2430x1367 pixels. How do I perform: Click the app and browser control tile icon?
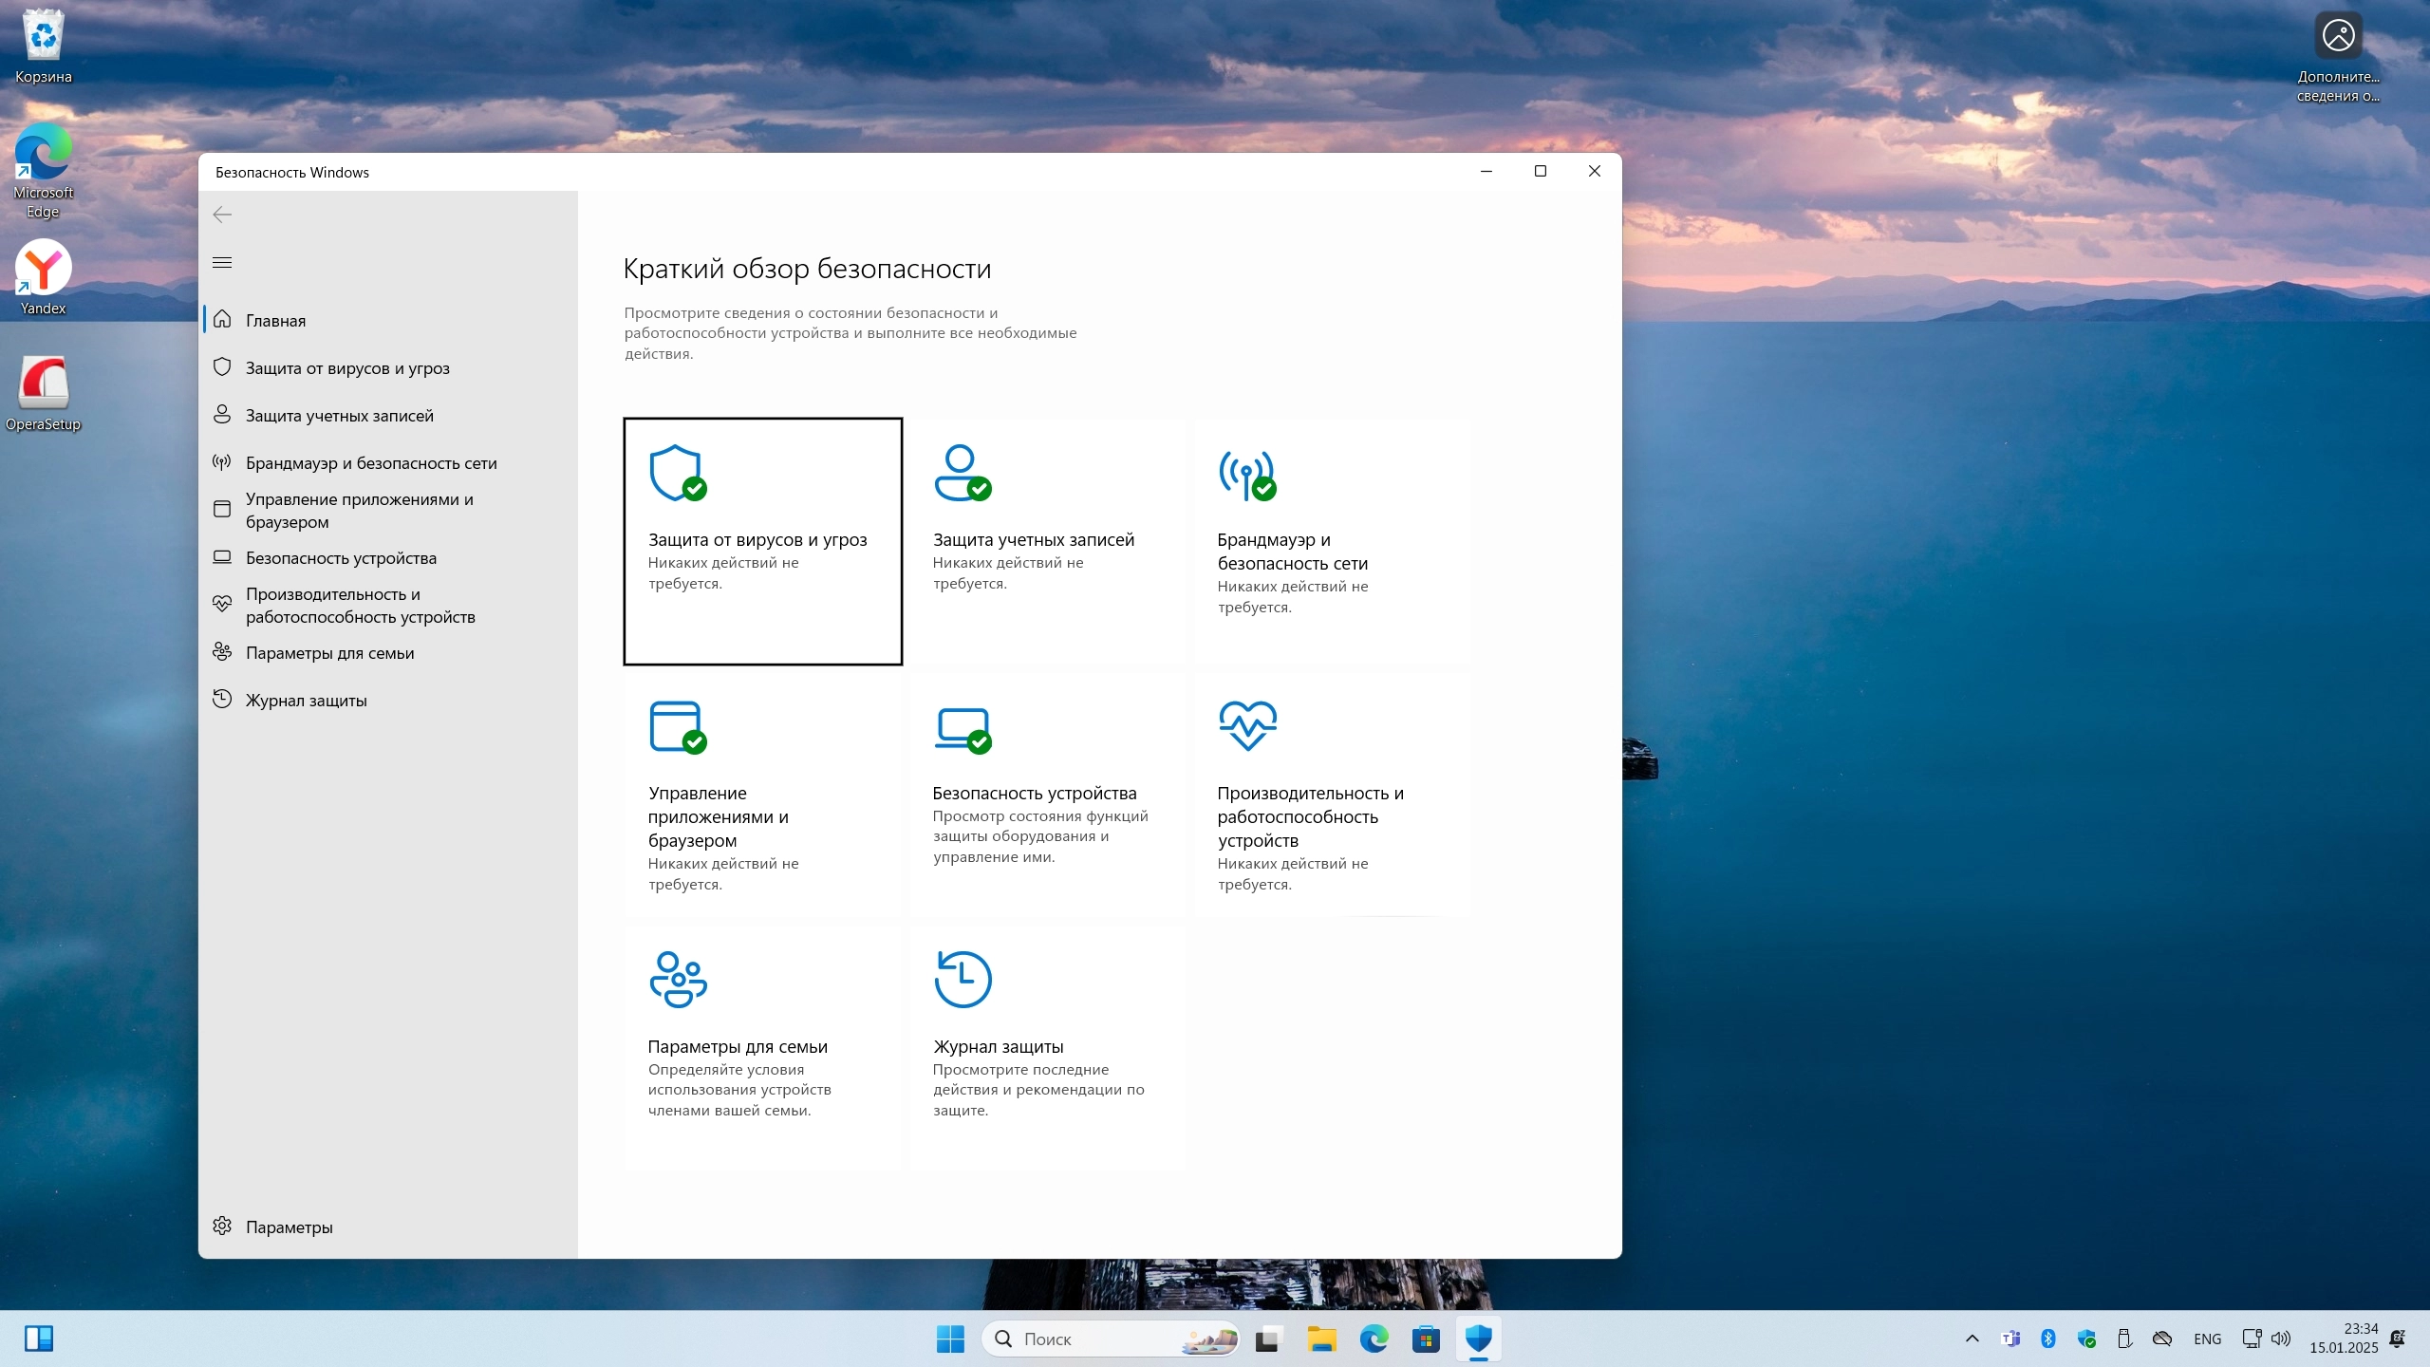click(x=677, y=726)
